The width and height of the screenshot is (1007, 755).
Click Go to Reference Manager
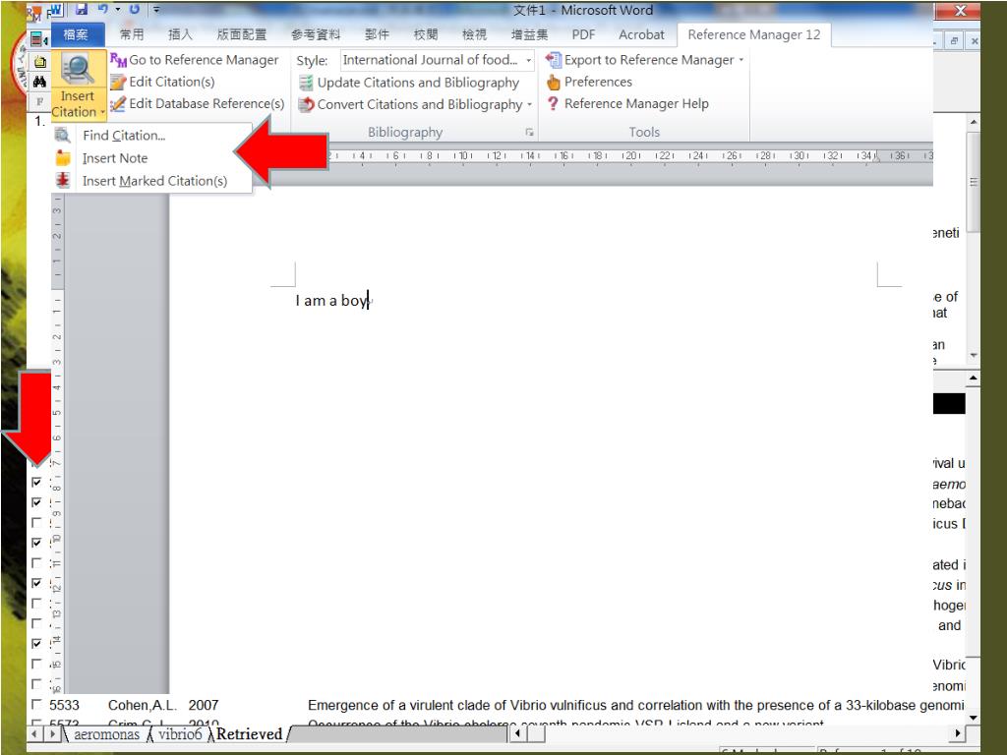click(194, 60)
